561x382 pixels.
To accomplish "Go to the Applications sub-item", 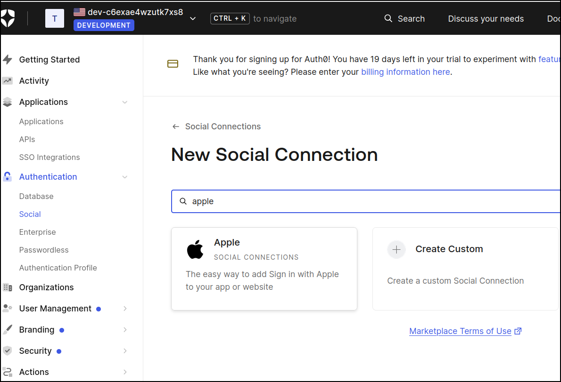I will pyautogui.click(x=41, y=121).
